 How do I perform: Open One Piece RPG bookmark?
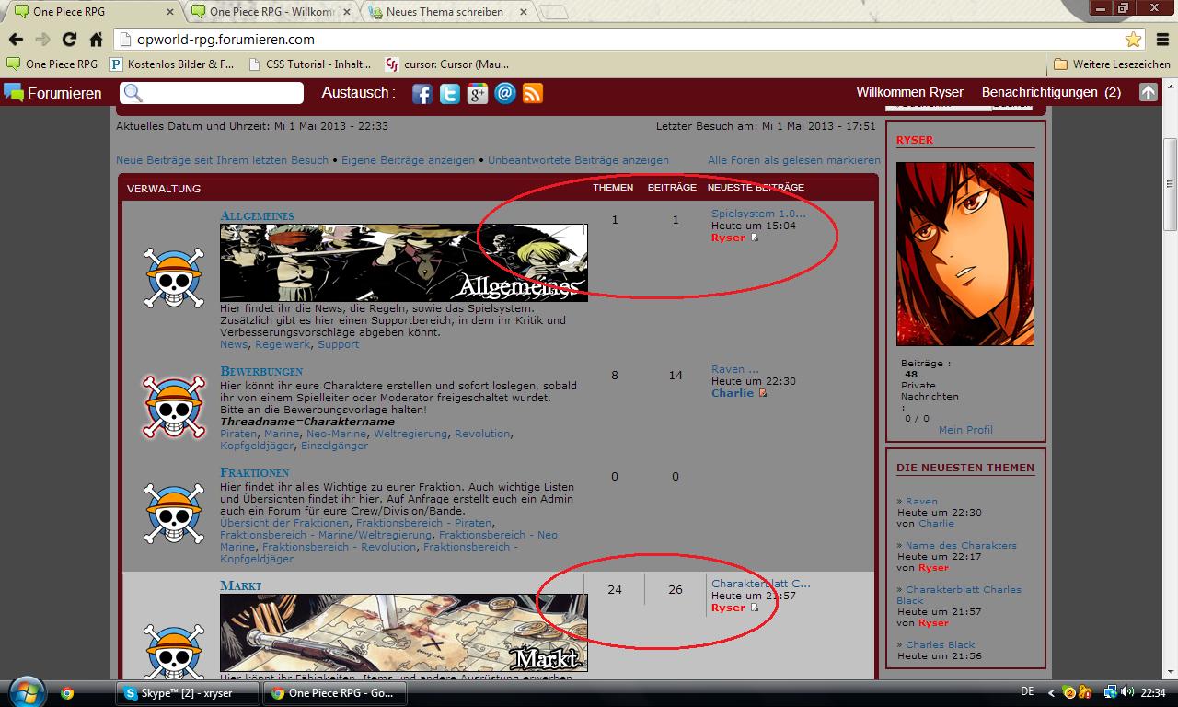52,64
